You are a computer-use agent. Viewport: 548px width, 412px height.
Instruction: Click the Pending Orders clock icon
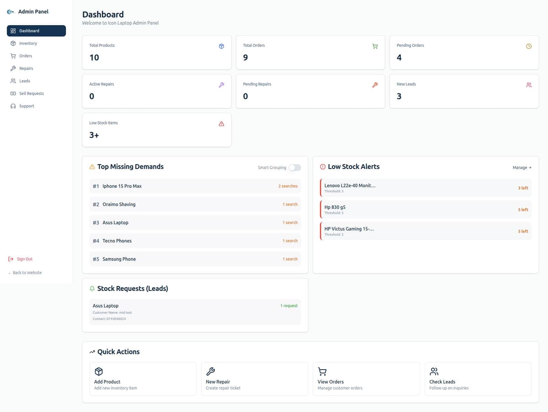(x=529, y=46)
